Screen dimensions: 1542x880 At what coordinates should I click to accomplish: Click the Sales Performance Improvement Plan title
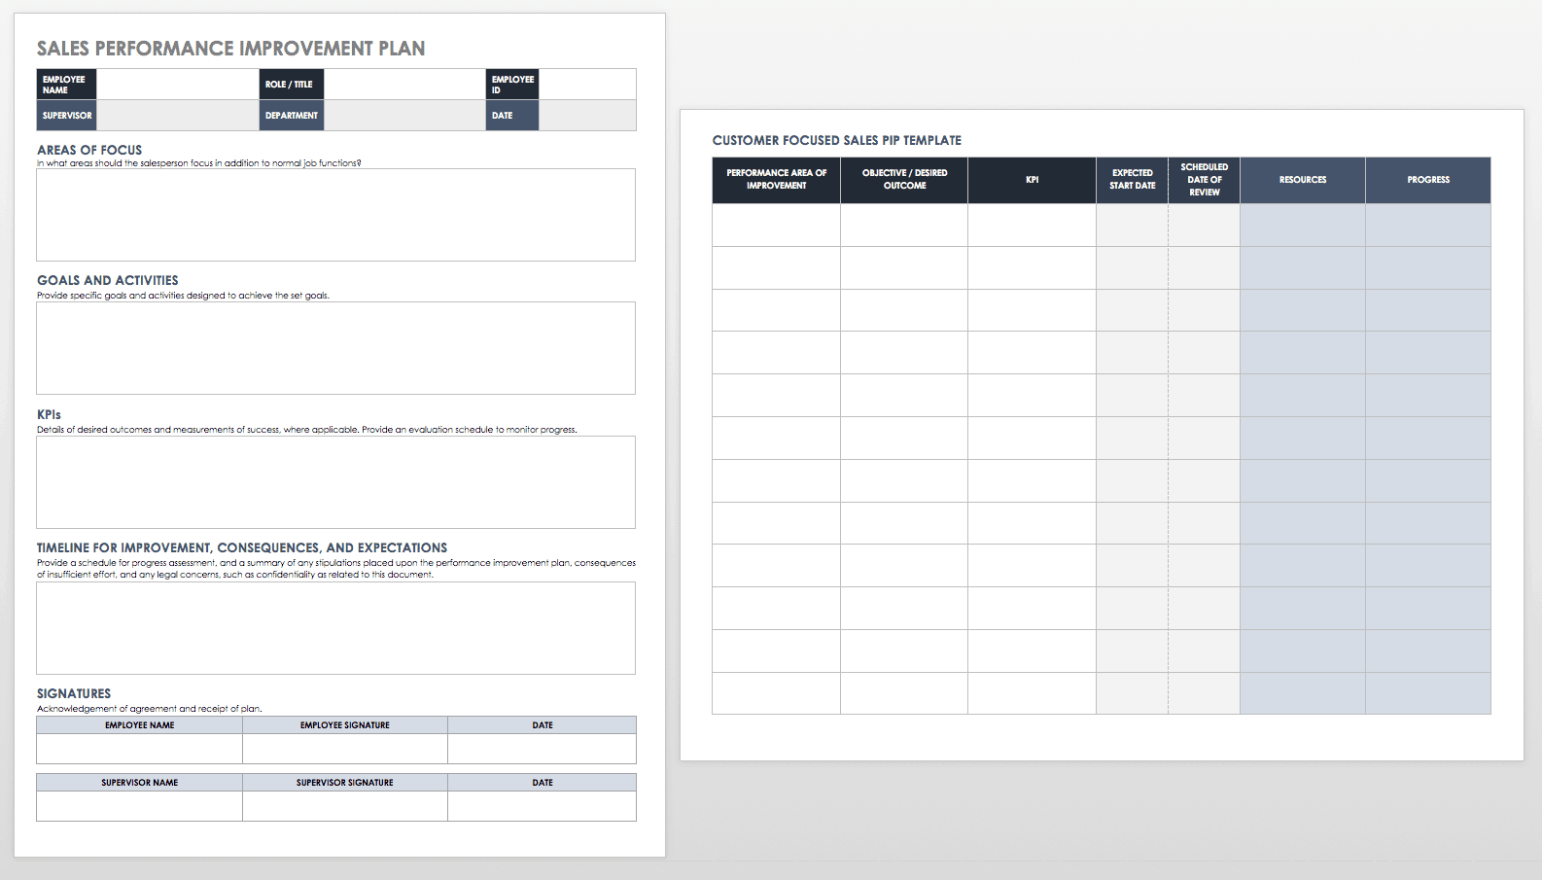pyautogui.click(x=230, y=49)
